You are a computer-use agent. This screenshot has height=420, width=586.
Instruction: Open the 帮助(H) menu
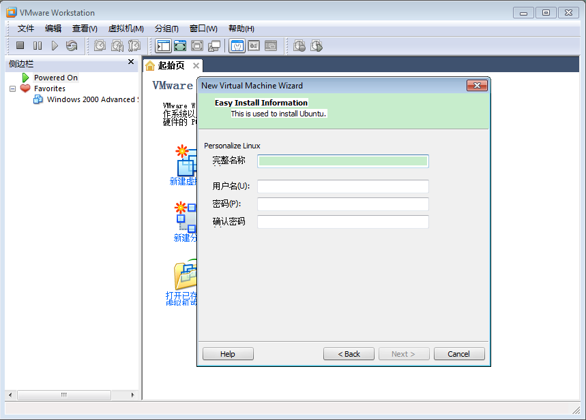click(x=241, y=29)
